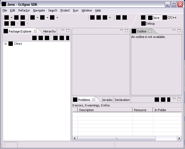Open the Refactor menu
Screen dimensions: 185x149
point(24,10)
